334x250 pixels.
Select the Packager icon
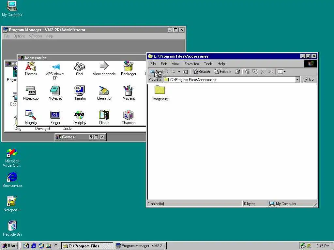[x=129, y=68]
